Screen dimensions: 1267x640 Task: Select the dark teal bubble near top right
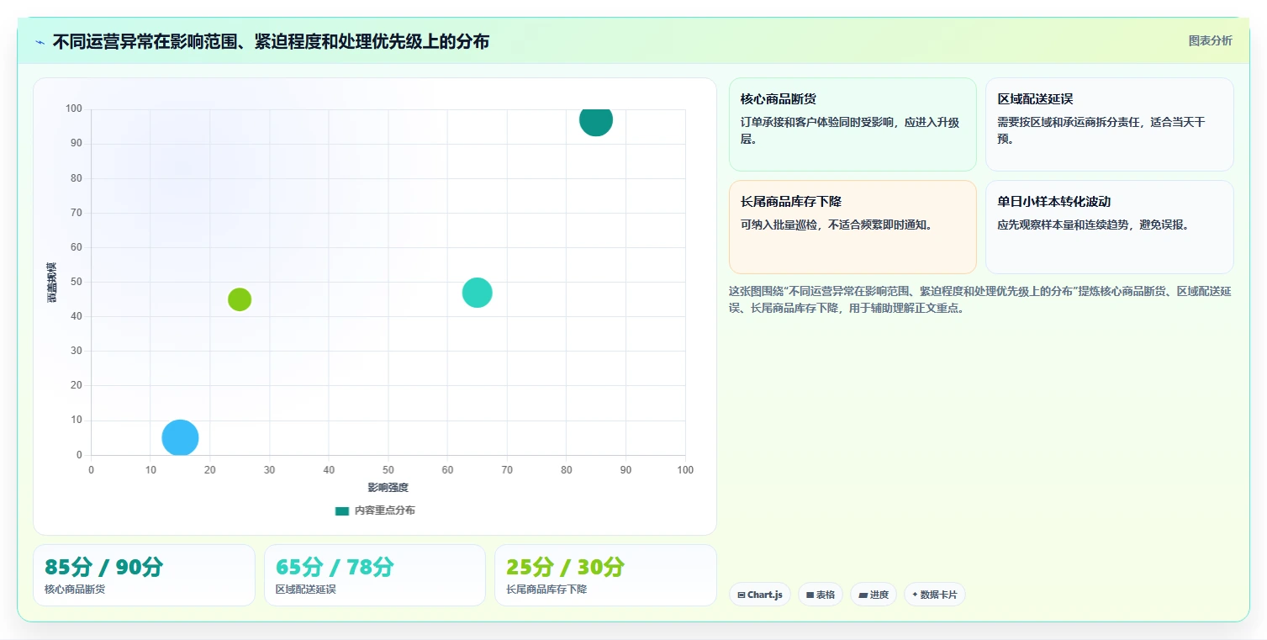[595, 120]
